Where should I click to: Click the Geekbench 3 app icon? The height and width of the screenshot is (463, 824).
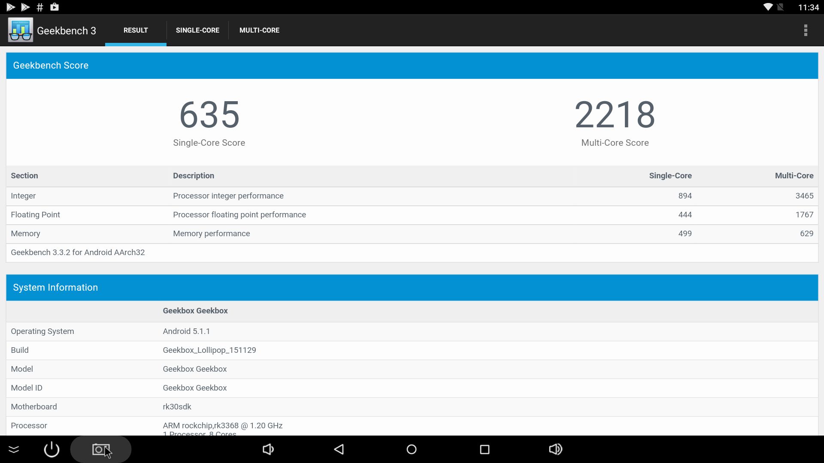[x=20, y=30]
